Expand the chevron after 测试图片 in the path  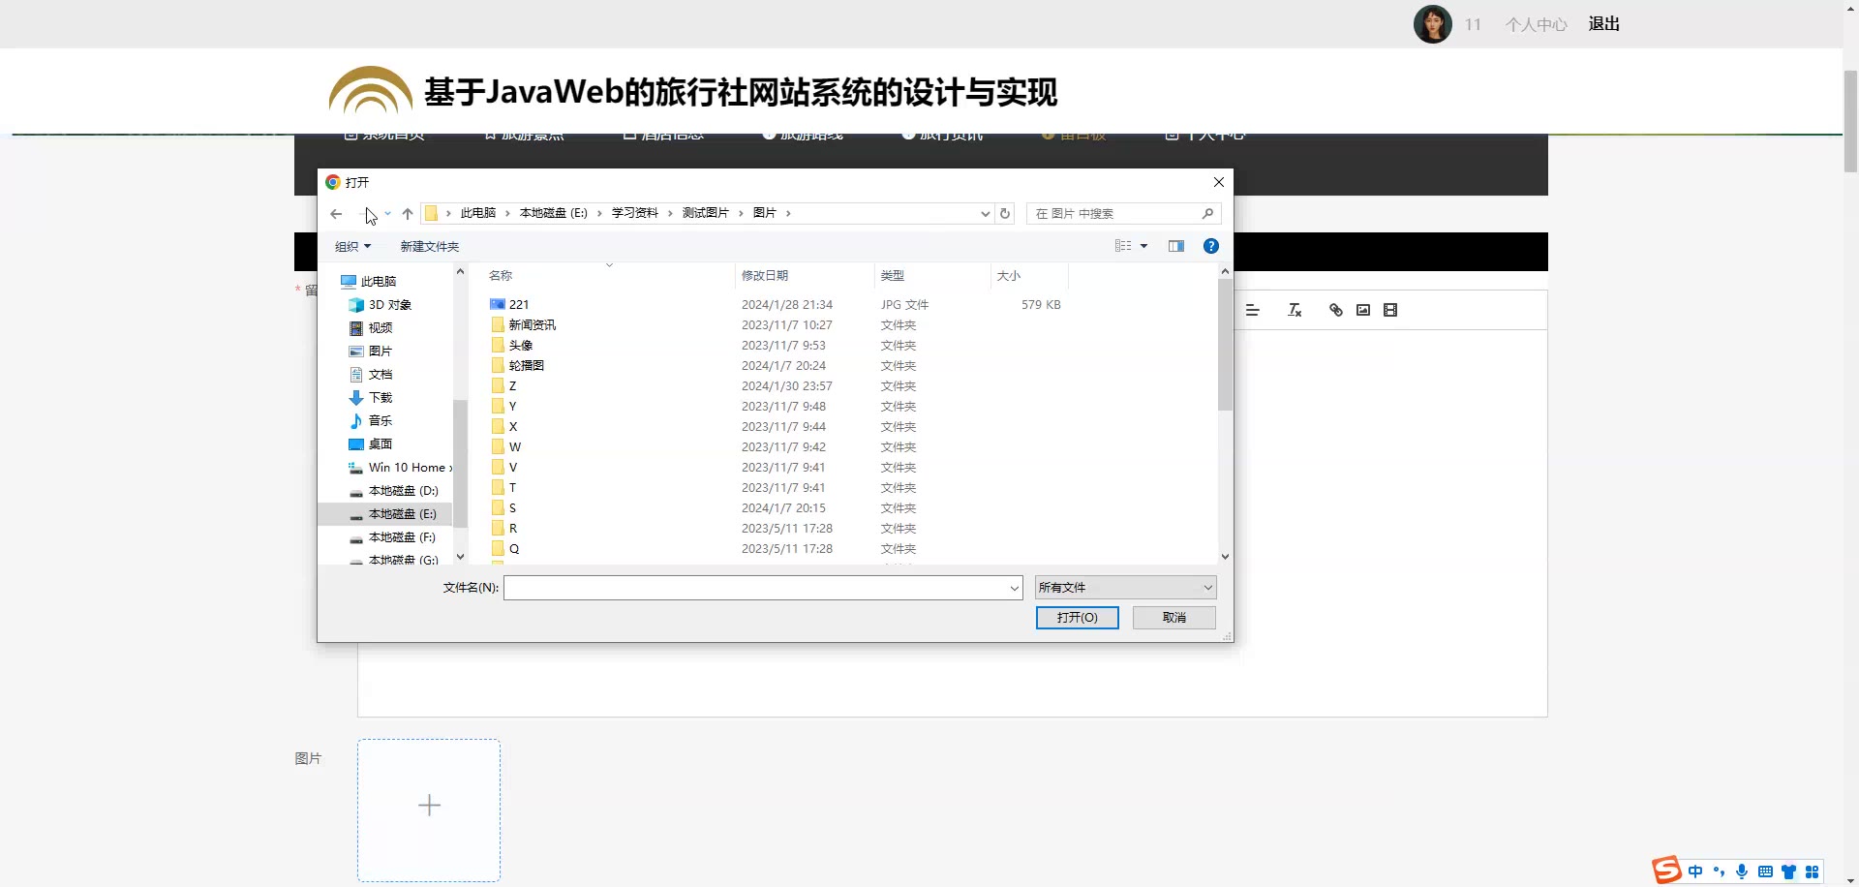pos(741,213)
